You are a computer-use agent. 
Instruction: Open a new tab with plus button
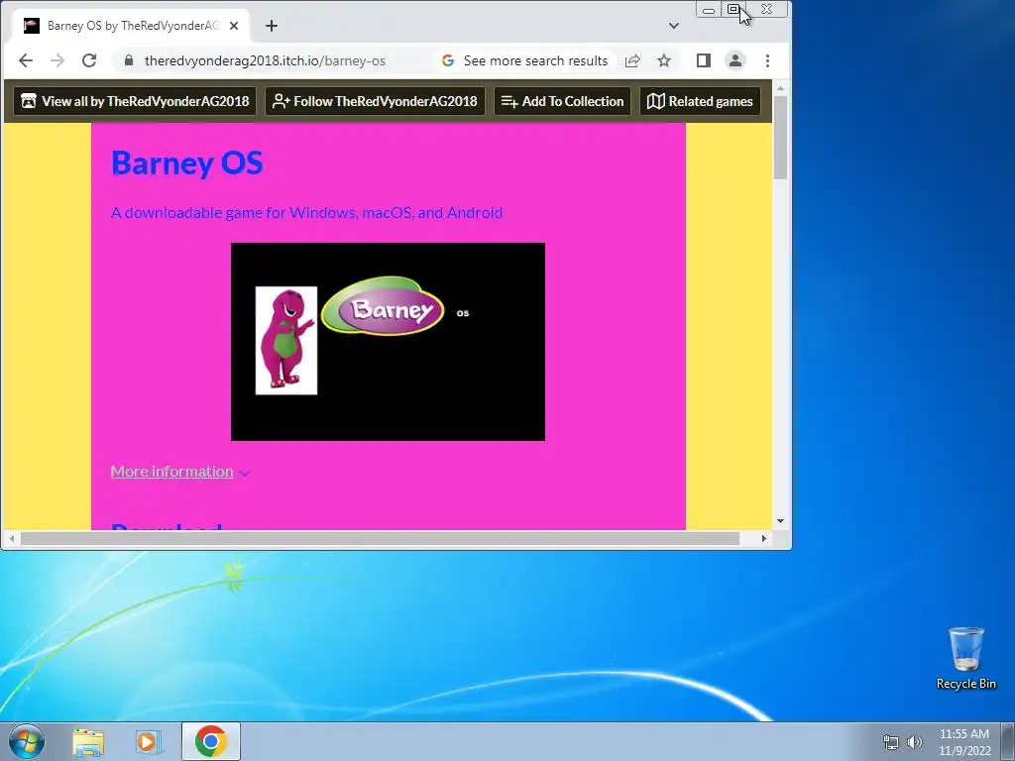click(272, 26)
